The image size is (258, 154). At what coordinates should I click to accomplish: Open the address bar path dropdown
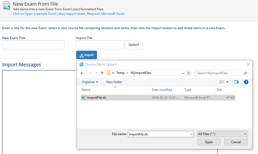click(183, 73)
